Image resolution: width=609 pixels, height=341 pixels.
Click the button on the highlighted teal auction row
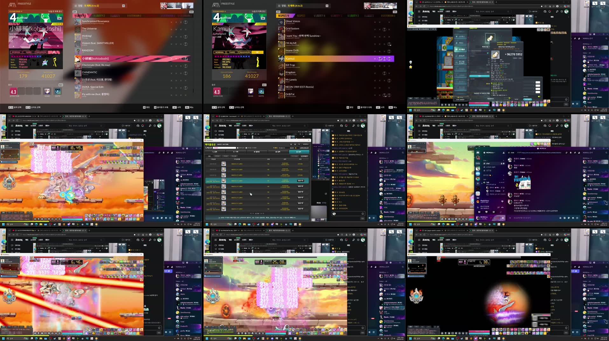(x=300, y=180)
